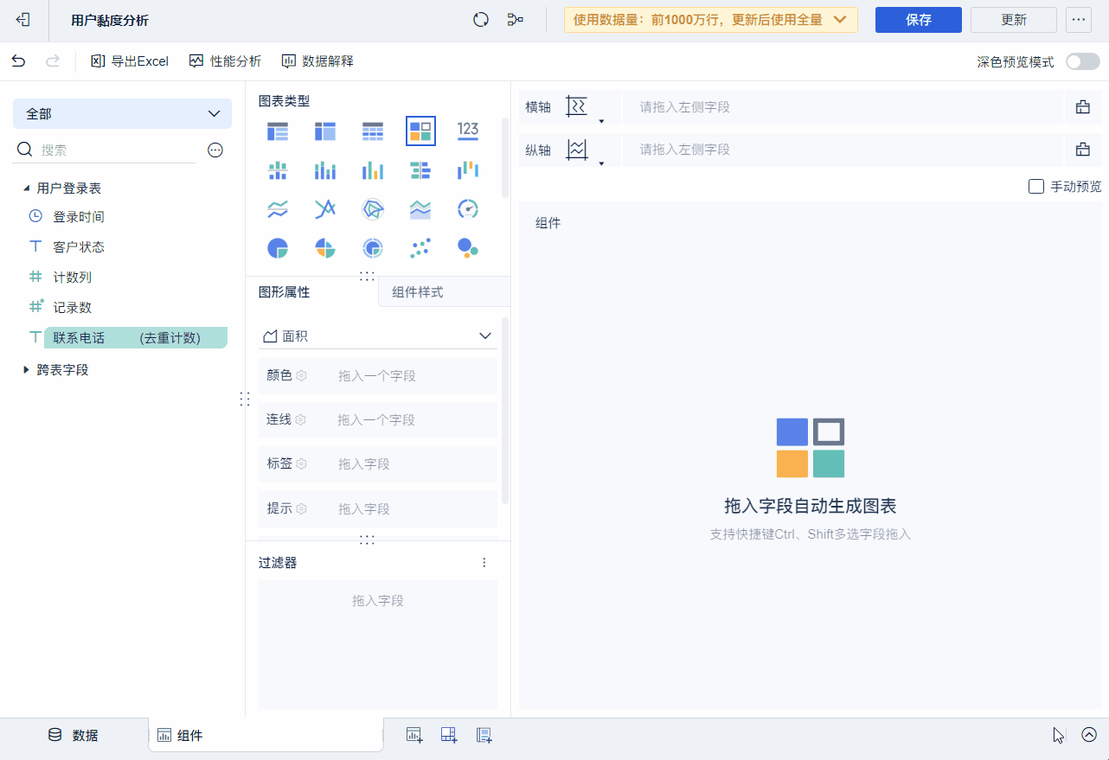Screen dimensions: 1109x760
Task: Choose the 123 KPI indicator card chart
Action: pyautogui.click(x=468, y=131)
